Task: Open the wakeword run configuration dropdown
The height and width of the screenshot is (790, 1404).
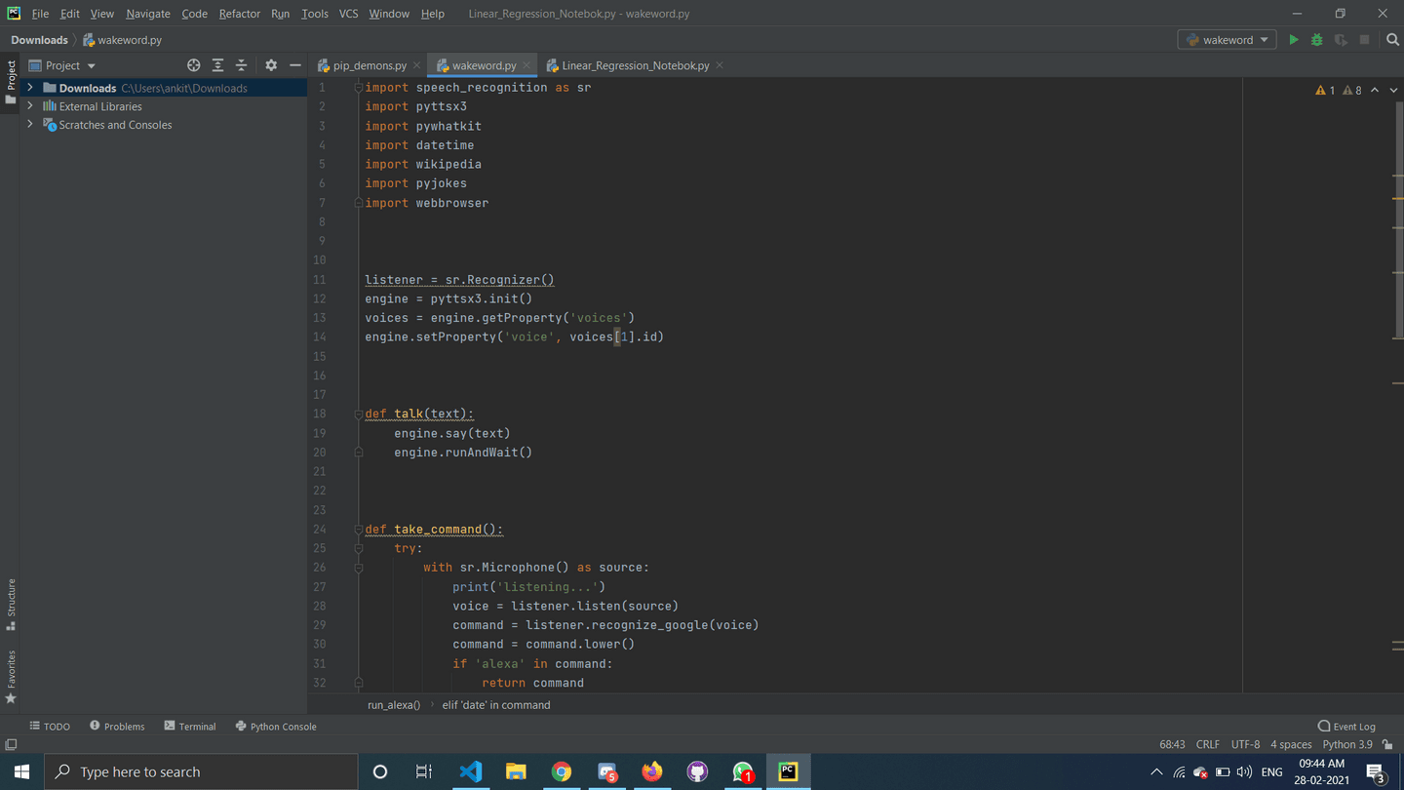Action: [1227, 40]
